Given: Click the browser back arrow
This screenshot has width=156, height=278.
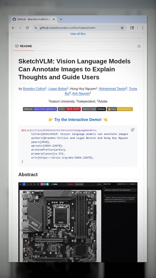Looking at the screenshot, I should pyautogui.click(x=13, y=28).
